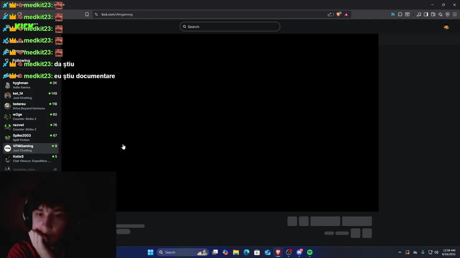
Task: Open clock and date 12:39 AM
Action: click(x=449, y=252)
